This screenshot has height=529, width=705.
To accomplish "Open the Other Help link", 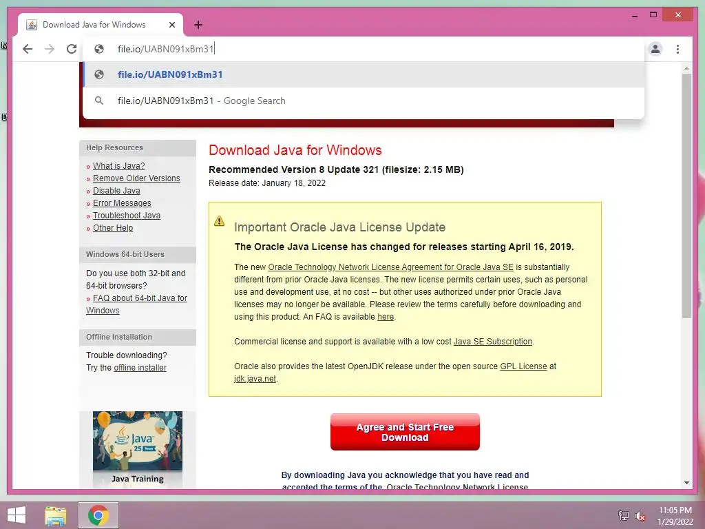I will 113,228.
